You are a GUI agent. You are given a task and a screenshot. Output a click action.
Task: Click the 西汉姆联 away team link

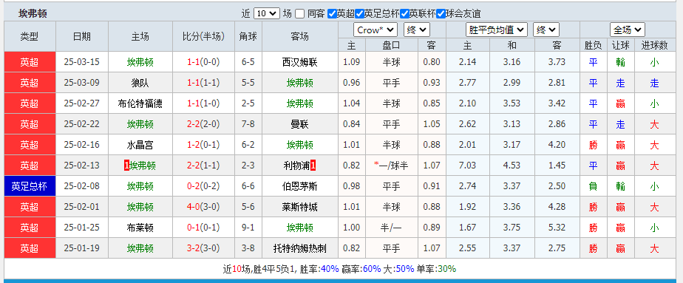[x=299, y=62]
